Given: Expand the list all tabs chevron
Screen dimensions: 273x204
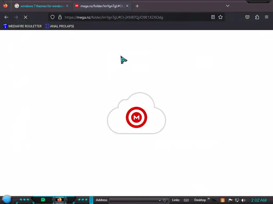Looking at the screenshot, I should coord(228,6).
